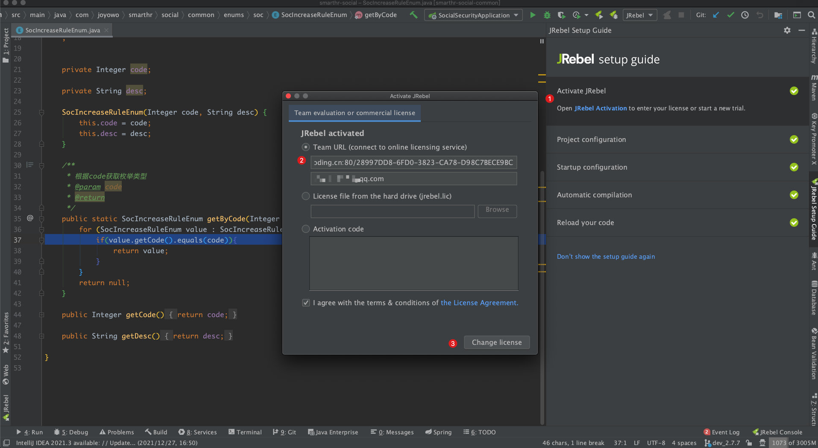Viewport: 818px width, 448px height.
Task: Run the application with JRebel rocket icon
Action: click(x=599, y=15)
